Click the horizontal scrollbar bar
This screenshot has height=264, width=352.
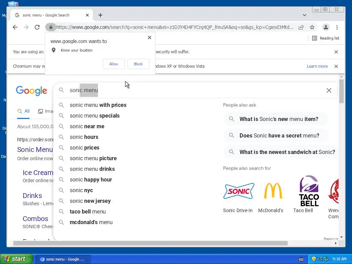pyautogui.click(x=151, y=243)
